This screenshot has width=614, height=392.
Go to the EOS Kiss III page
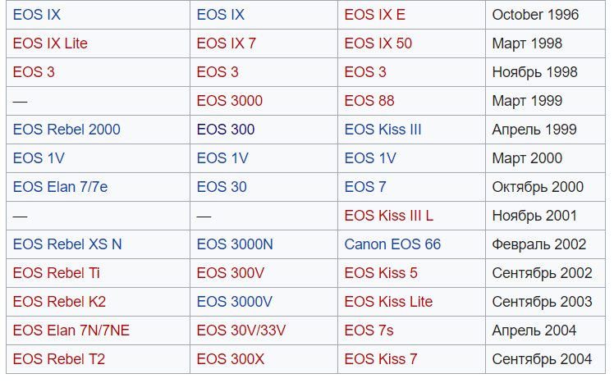coord(383,130)
